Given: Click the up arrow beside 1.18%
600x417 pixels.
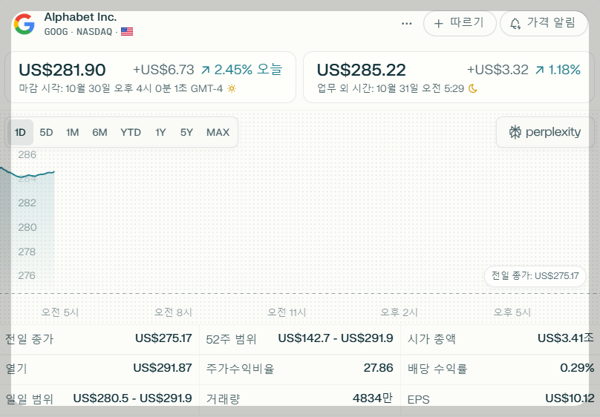Looking at the screenshot, I should (x=540, y=70).
